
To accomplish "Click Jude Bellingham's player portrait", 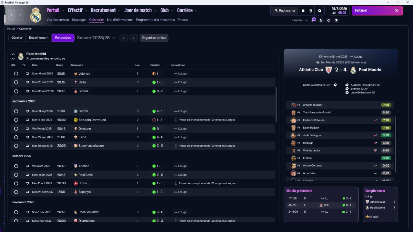I will click(x=293, y=135).
